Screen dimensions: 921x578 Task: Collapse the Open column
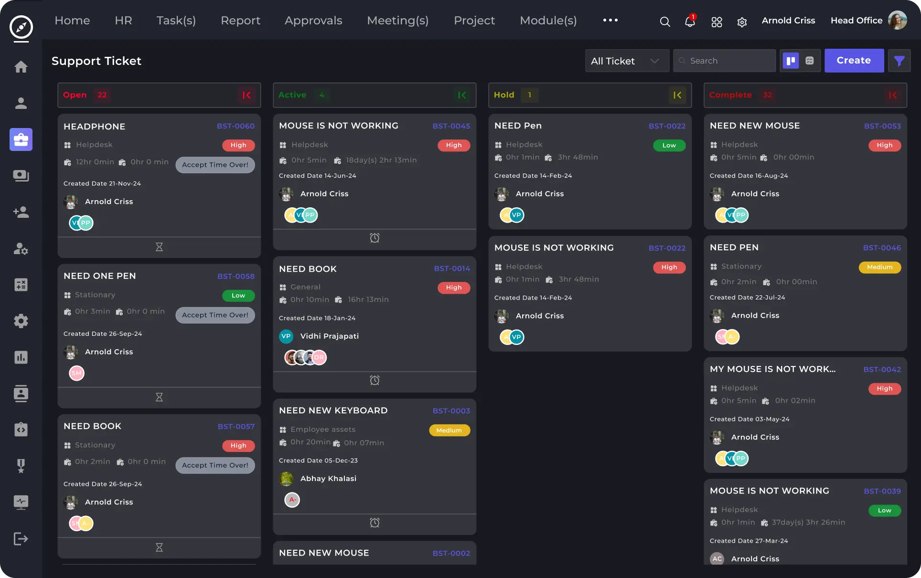click(246, 95)
